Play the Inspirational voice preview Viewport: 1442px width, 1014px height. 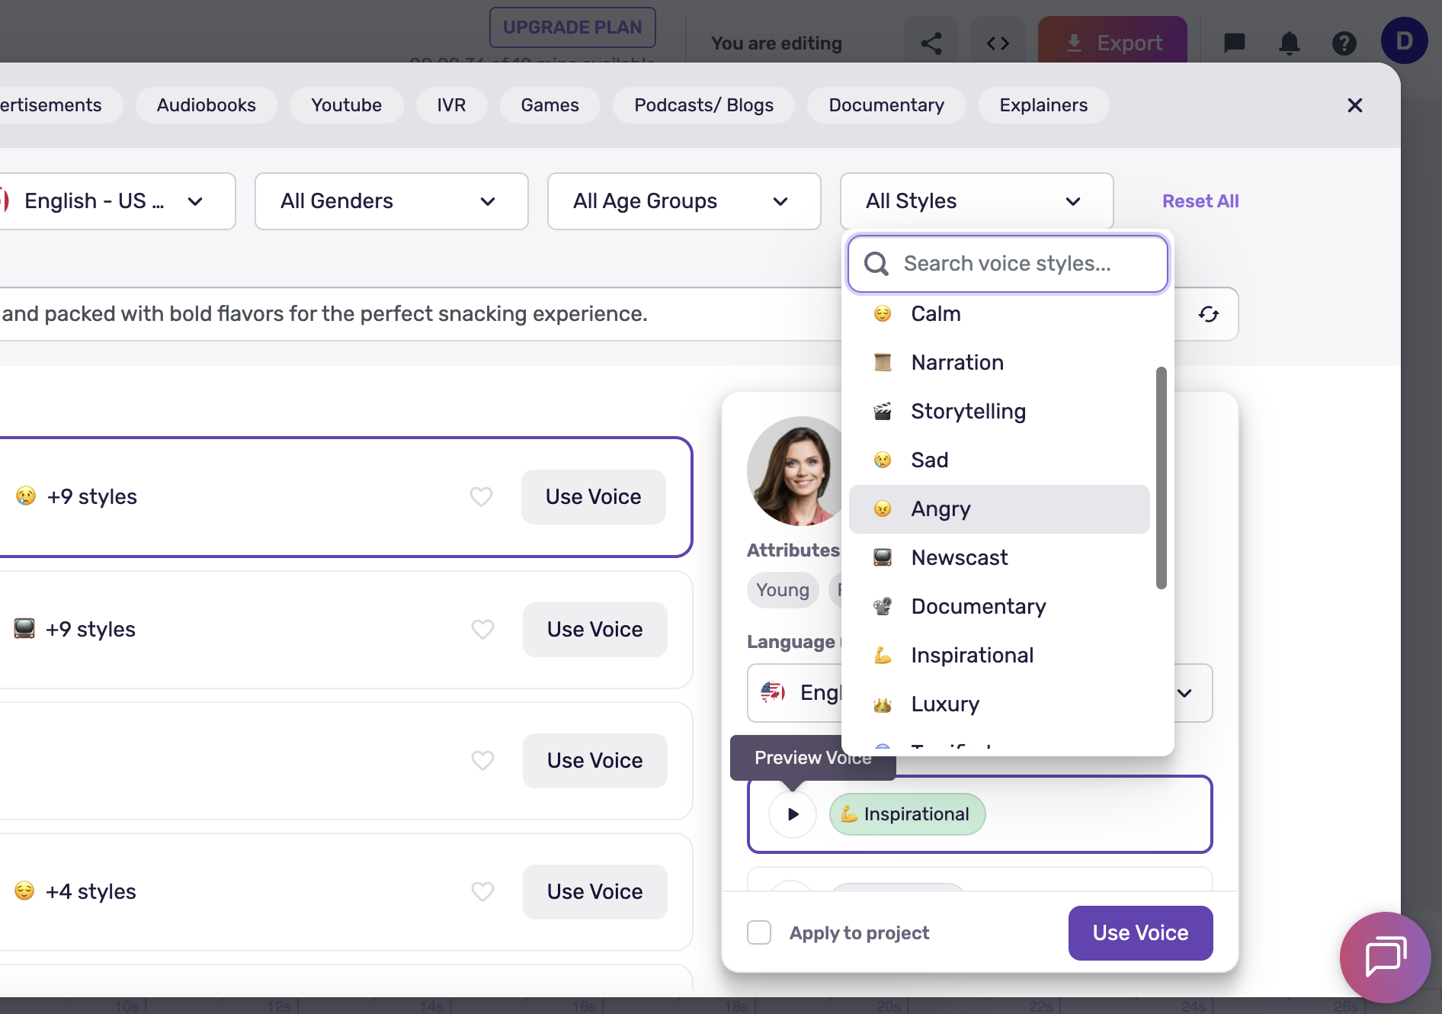[x=793, y=814]
